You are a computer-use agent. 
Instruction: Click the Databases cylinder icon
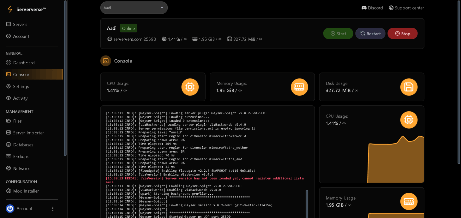(x=8, y=145)
